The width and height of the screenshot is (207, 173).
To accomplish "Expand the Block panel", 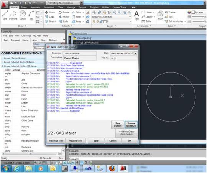I will [171, 26].
